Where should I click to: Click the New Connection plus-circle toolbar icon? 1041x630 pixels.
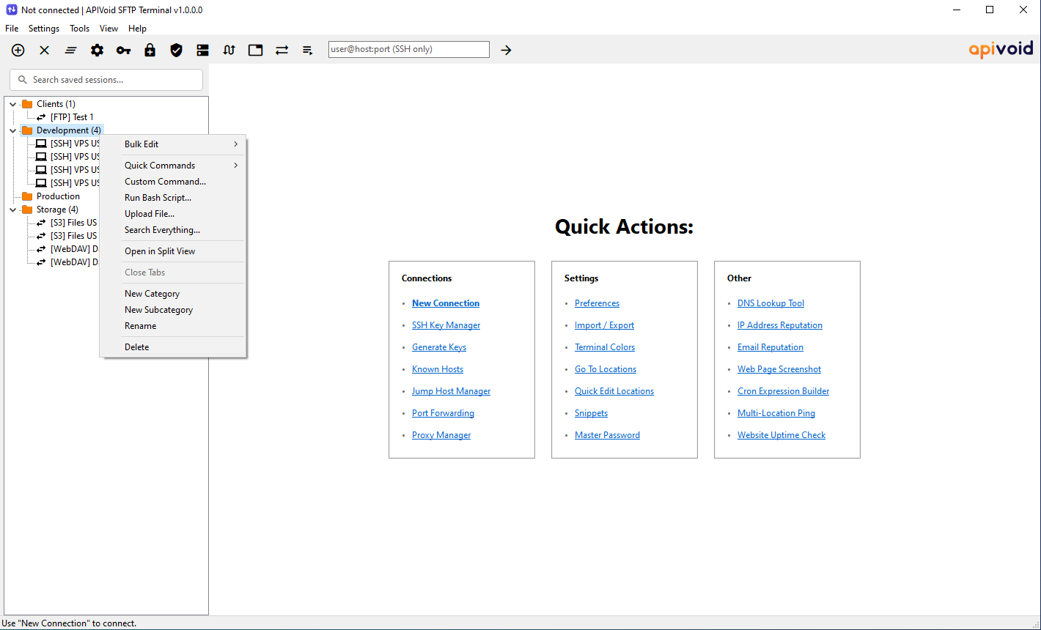click(18, 50)
